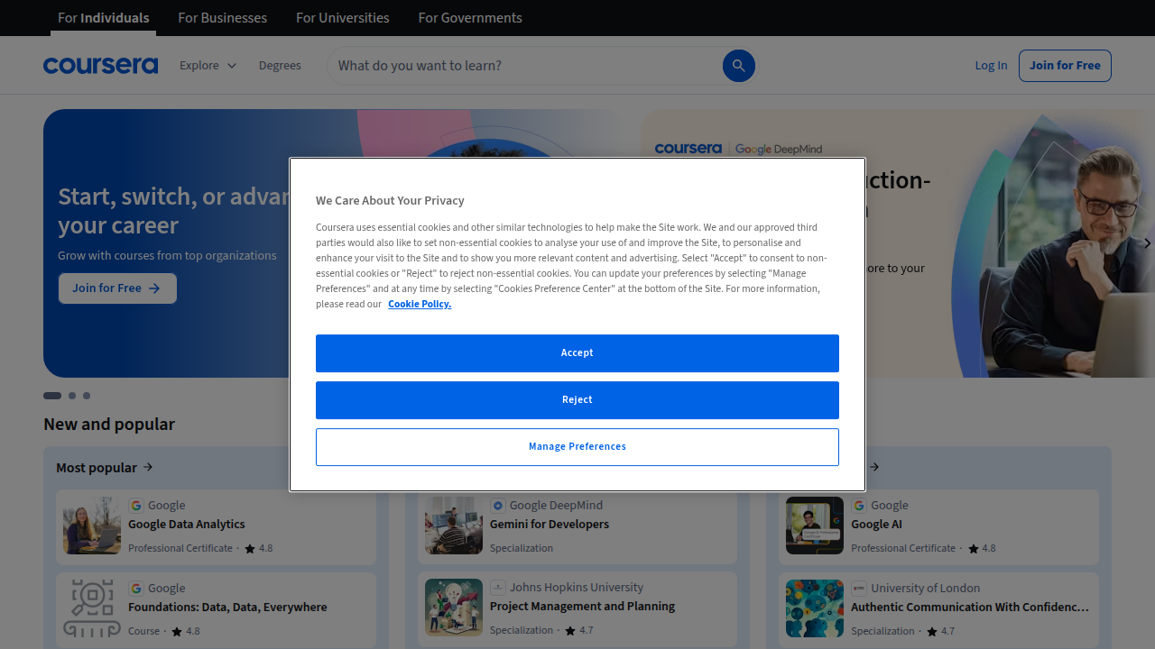Expand the Explore dropdown menu
This screenshot has height=649, width=1155.
click(208, 66)
